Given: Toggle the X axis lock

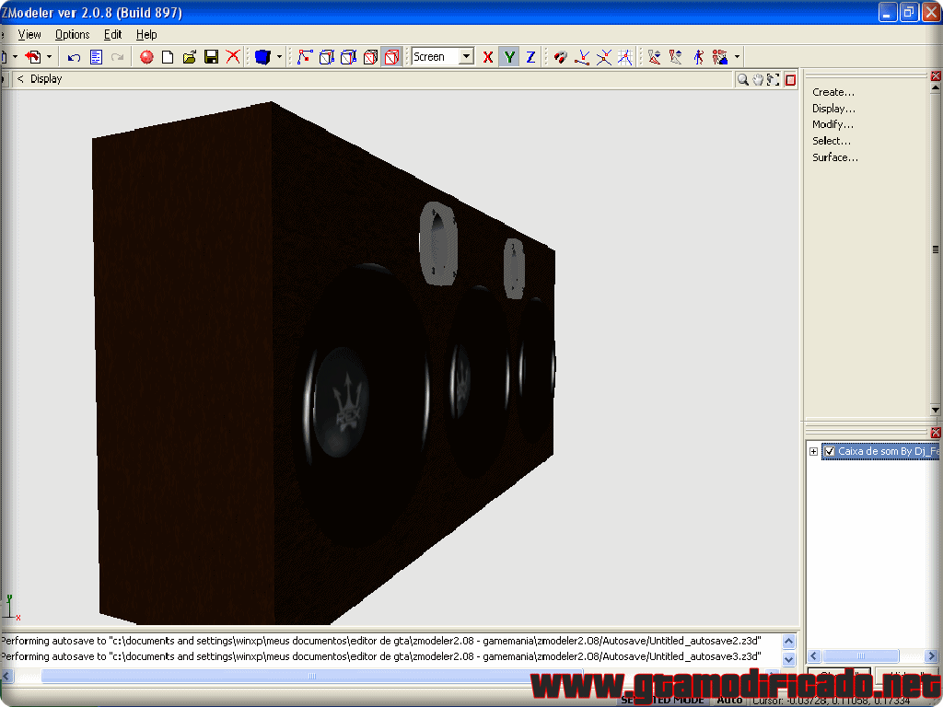Looking at the screenshot, I should 488,57.
